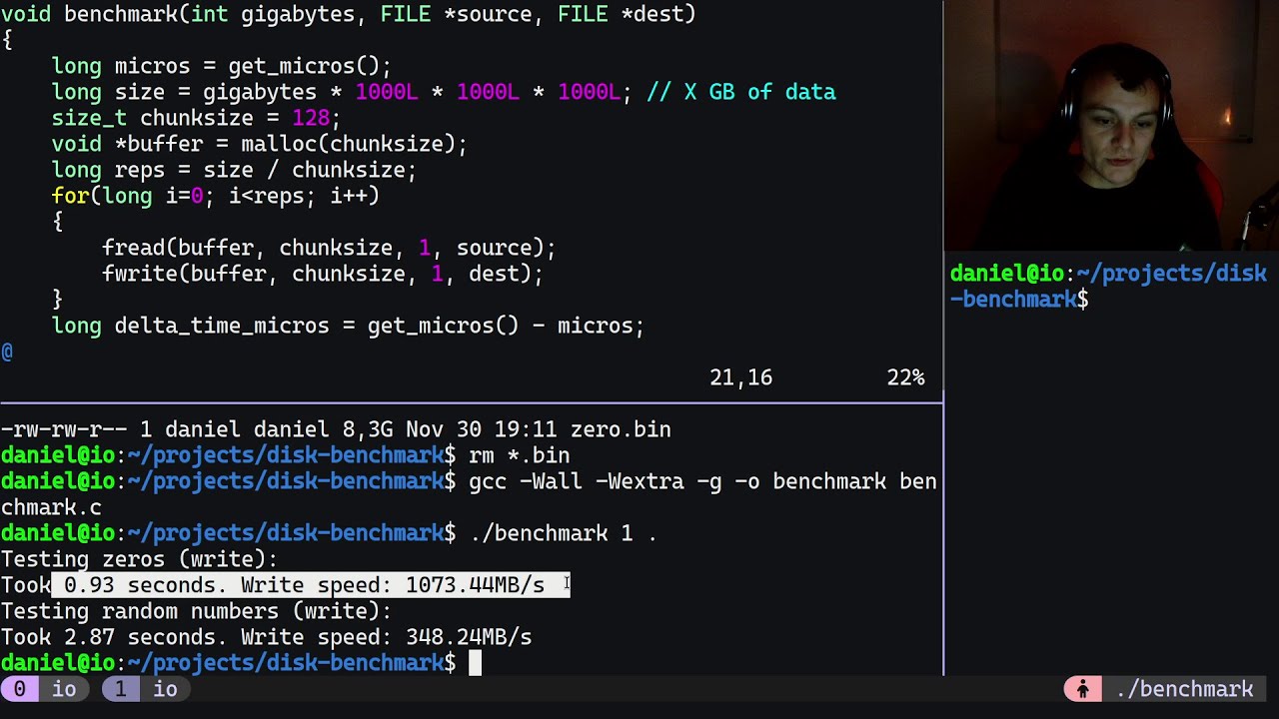Click the person icon in status bar
The height and width of the screenshot is (719, 1279).
point(1082,689)
